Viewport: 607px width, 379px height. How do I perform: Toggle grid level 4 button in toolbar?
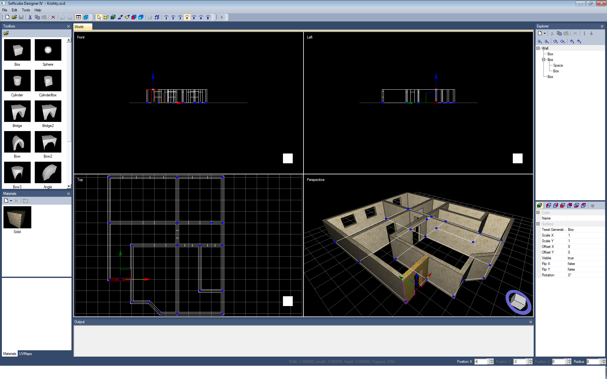point(187,17)
